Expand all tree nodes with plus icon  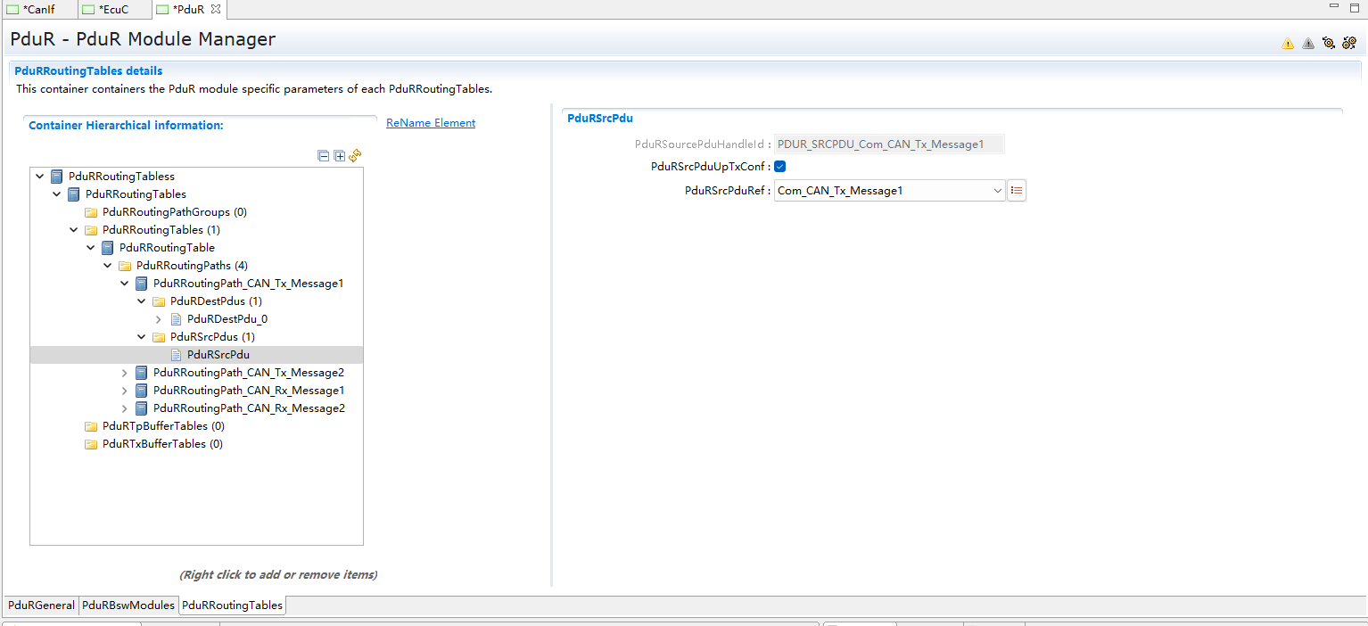click(339, 156)
